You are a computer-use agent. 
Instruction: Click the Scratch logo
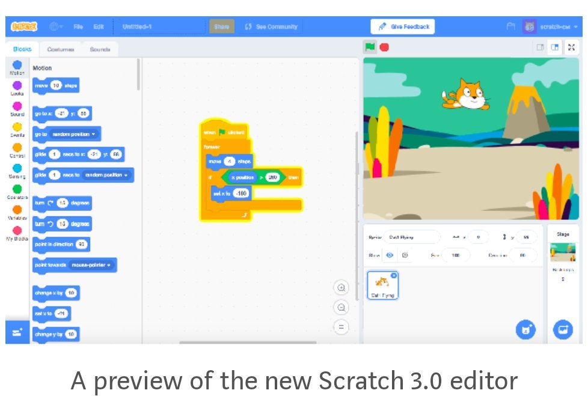[24, 26]
